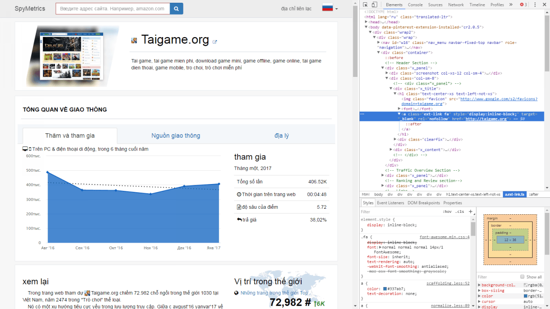The width and height of the screenshot is (550, 309).
Task: Select the DOM Breakpoints tab
Action: pyautogui.click(x=423, y=203)
